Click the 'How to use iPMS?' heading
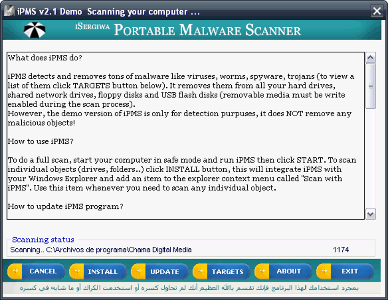The width and height of the screenshot is (388, 300). (x=41, y=141)
